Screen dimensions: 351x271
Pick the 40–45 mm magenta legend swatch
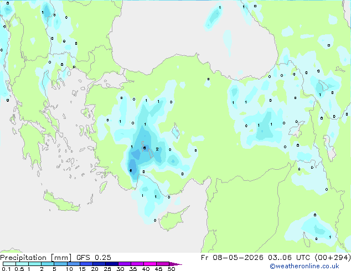150,264
